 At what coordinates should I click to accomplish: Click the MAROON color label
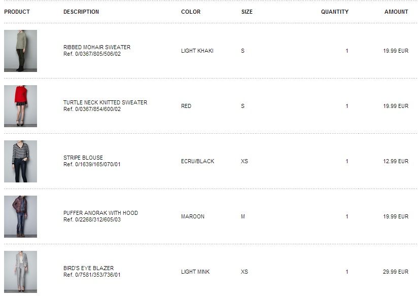point(193,216)
